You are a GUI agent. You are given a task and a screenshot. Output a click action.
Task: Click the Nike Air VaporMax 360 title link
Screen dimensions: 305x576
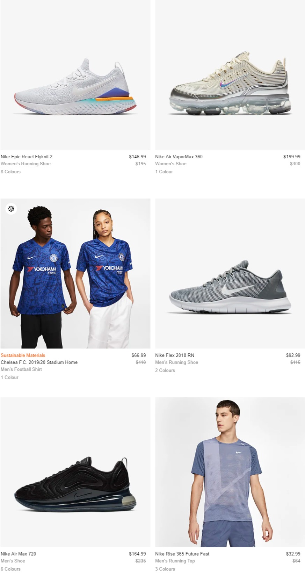pos(179,157)
